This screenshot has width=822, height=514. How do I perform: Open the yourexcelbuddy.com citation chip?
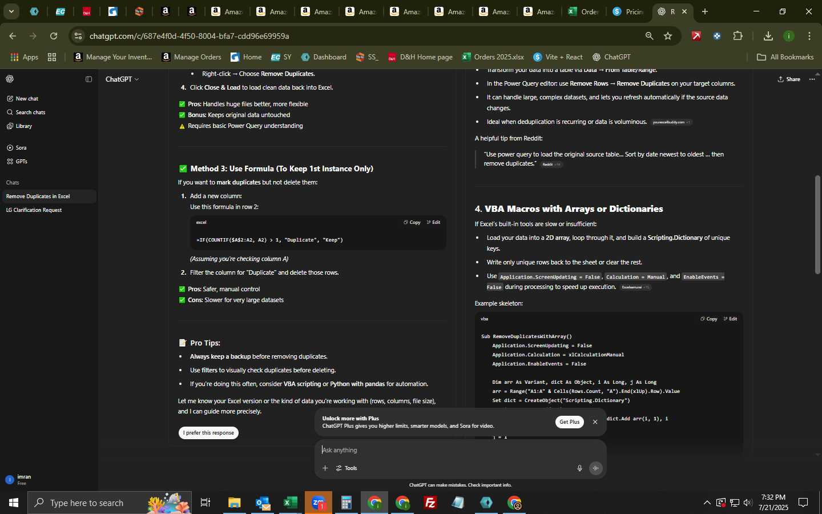click(672, 122)
